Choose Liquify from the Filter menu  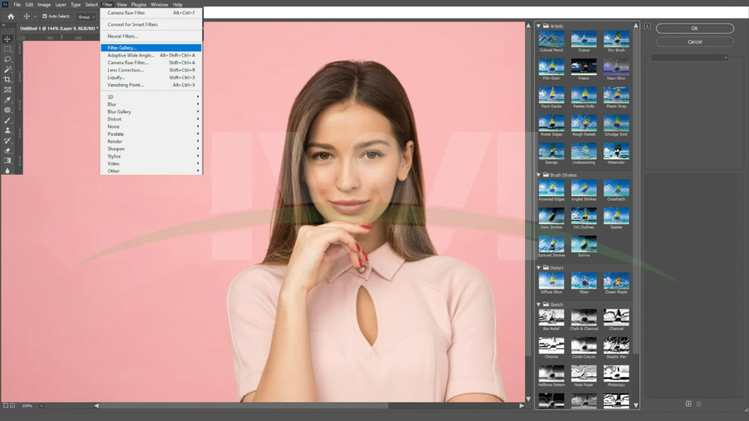point(116,77)
